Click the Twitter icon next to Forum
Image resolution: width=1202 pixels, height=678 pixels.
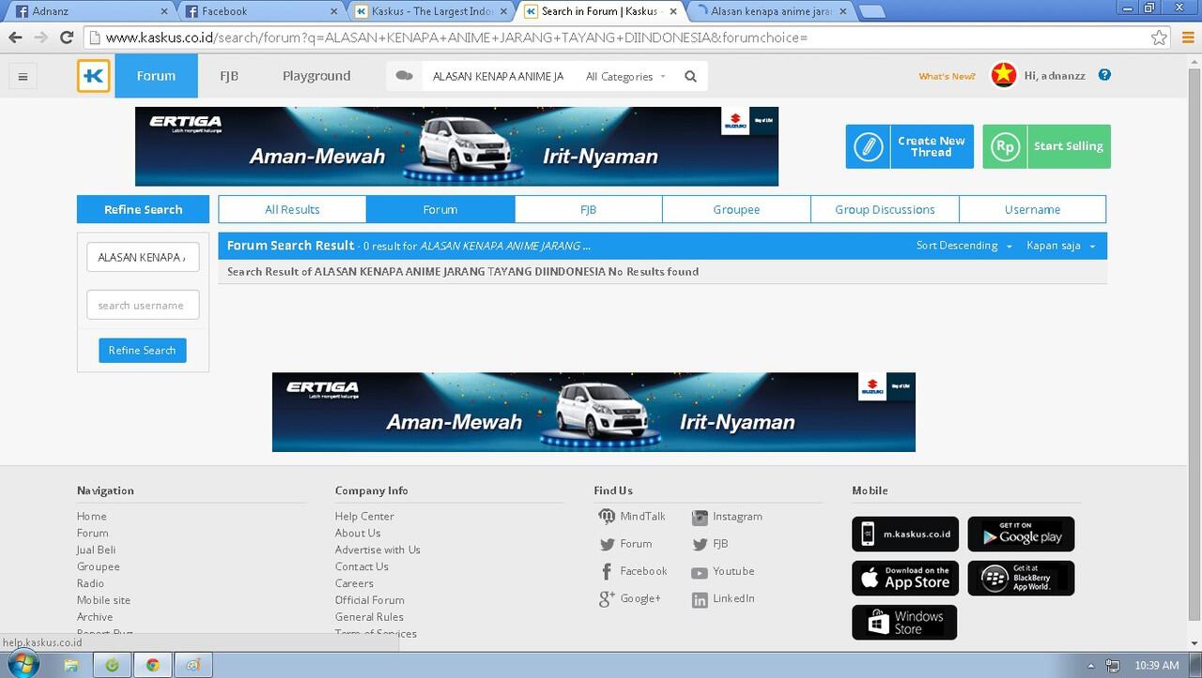point(607,544)
